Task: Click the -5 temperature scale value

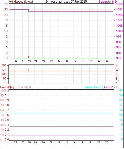Action: (121, 140)
